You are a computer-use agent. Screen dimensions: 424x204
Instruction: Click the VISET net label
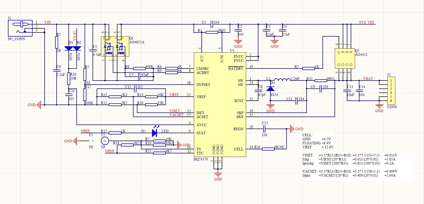coord(175,111)
